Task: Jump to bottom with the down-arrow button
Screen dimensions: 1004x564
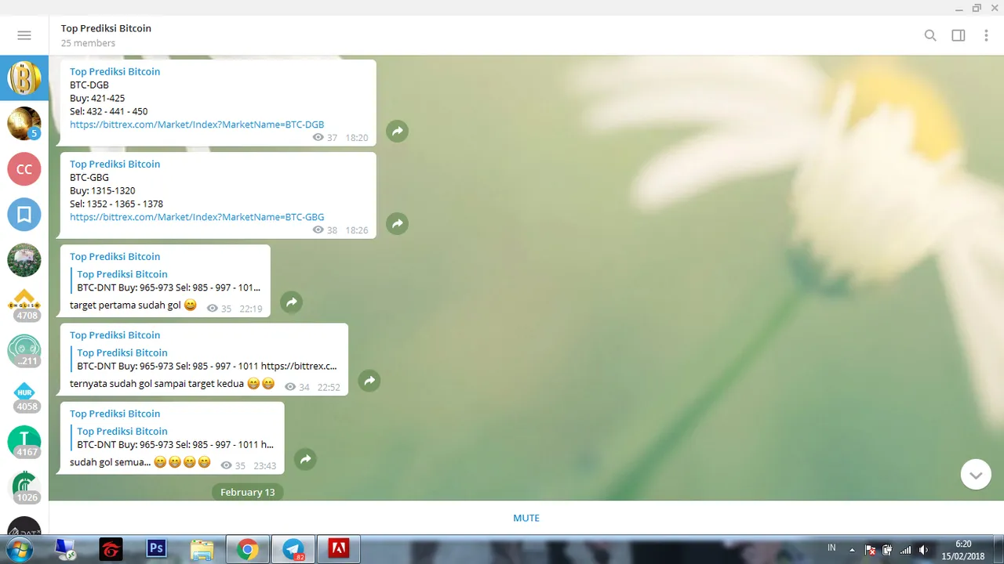Action: pyautogui.click(x=976, y=475)
